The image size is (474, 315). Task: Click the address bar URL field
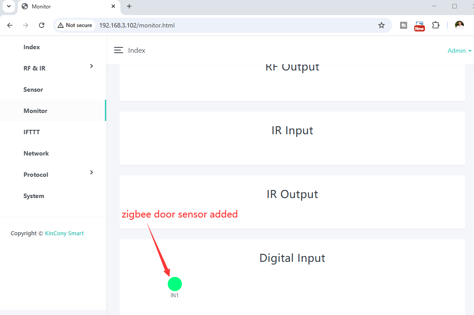(221, 25)
